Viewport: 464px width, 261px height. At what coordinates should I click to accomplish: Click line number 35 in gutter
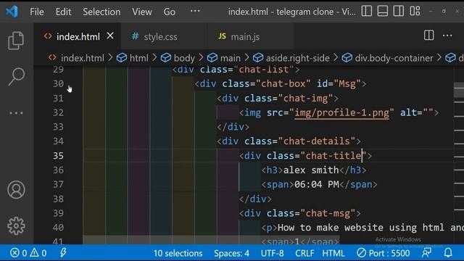[58, 156]
